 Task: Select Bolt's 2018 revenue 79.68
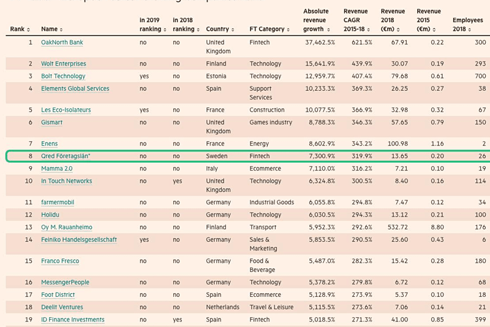coord(399,76)
